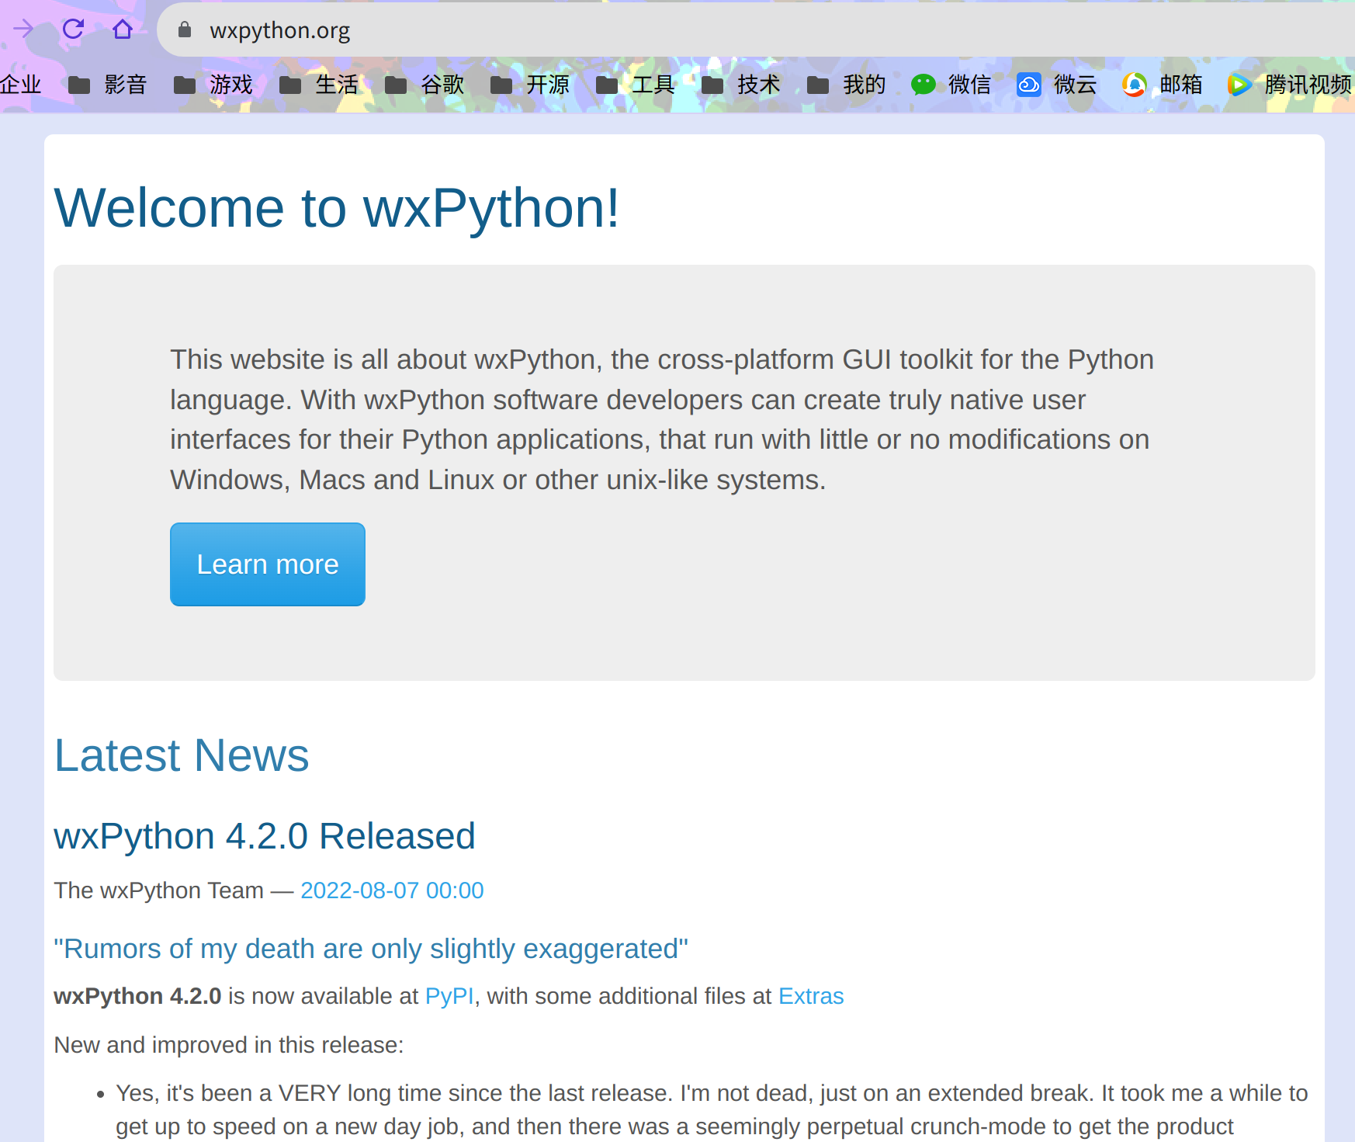
Task: Open the 谷歌 bookmark folder
Action: coord(425,85)
